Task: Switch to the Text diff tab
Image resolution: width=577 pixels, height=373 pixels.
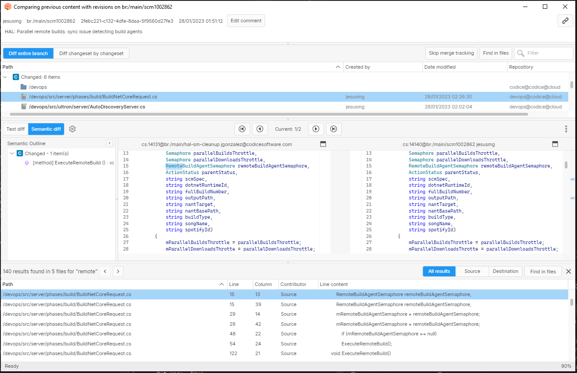Action: [x=15, y=129]
